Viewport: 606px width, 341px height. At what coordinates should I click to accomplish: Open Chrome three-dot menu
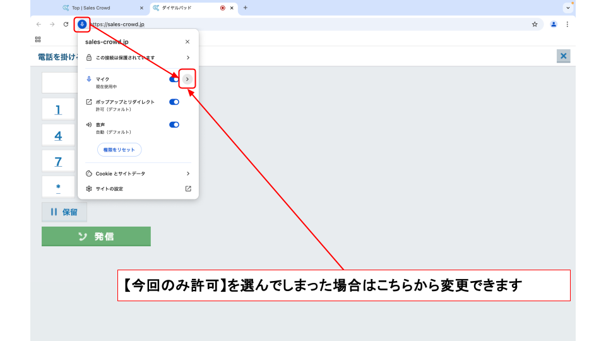point(567,25)
